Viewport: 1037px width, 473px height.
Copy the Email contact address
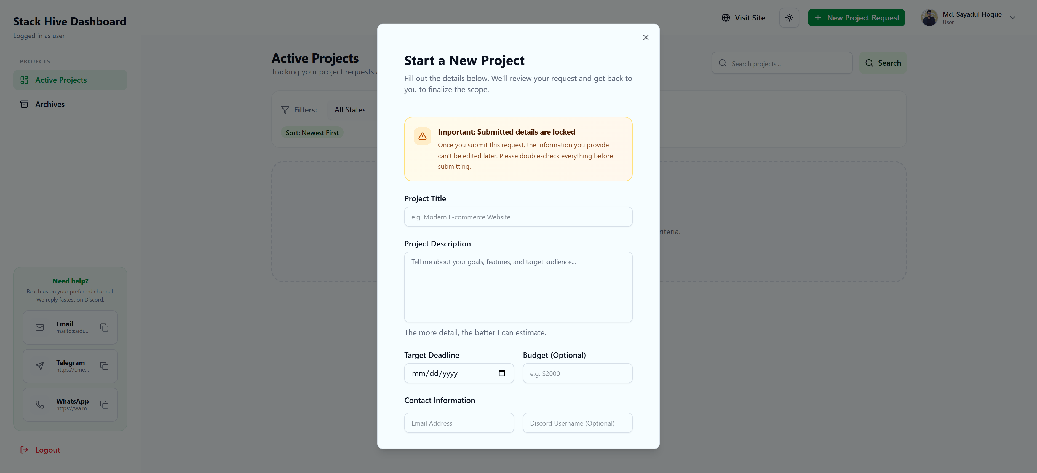[x=104, y=327]
